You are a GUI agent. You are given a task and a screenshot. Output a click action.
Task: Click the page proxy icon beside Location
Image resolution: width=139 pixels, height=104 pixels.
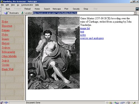[22, 13]
